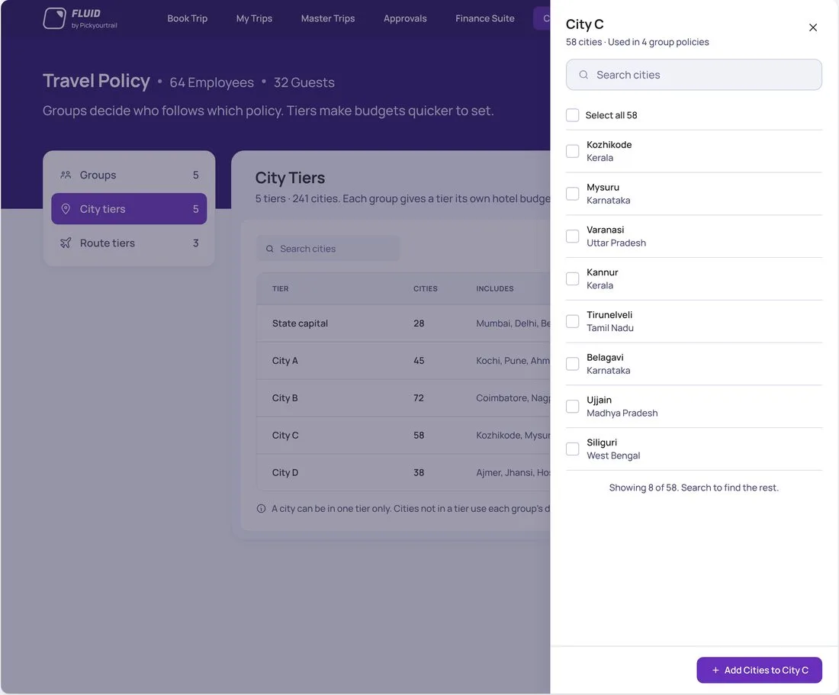Image resolution: width=839 pixels, height=695 pixels.
Task: Click the Travel Policy heading
Action: click(96, 81)
